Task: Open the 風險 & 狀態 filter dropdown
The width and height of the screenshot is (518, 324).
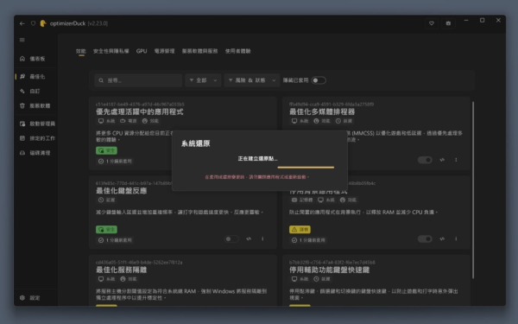Action: pos(252,80)
